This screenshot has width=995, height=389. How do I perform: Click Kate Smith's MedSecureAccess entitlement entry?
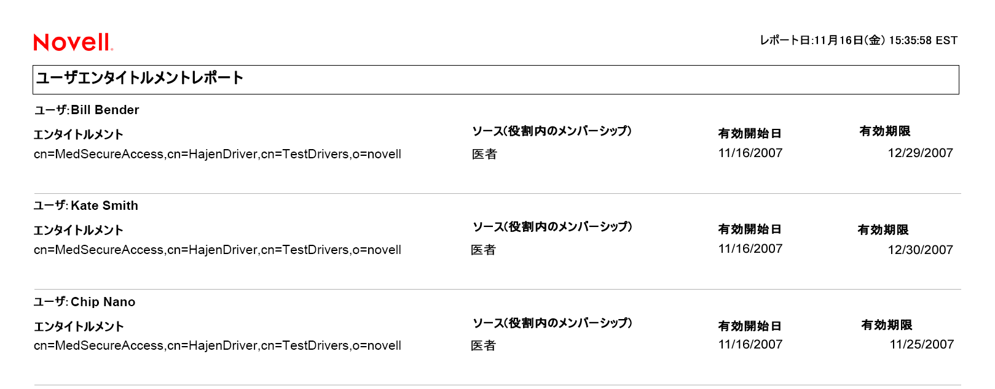pos(217,250)
